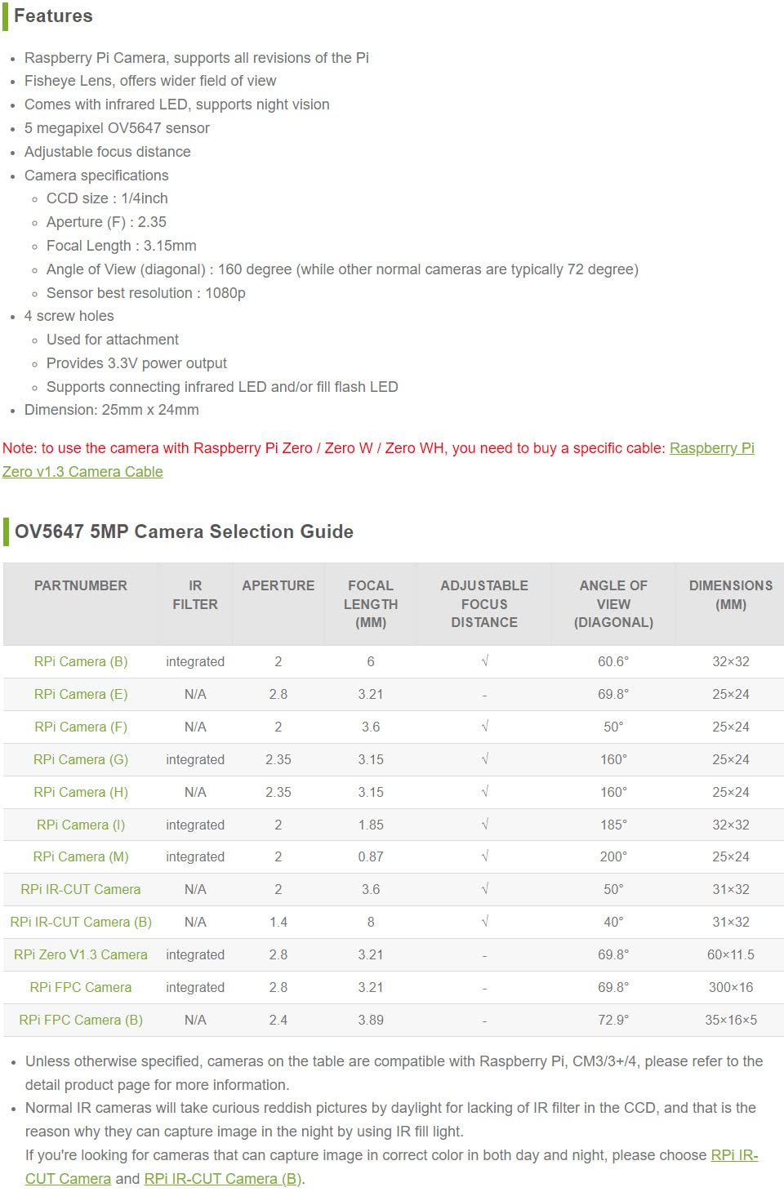Viewport: 784px width, 1192px height.
Task: Click the Dimensions (MM) column header
Action: tap(731, 594)
